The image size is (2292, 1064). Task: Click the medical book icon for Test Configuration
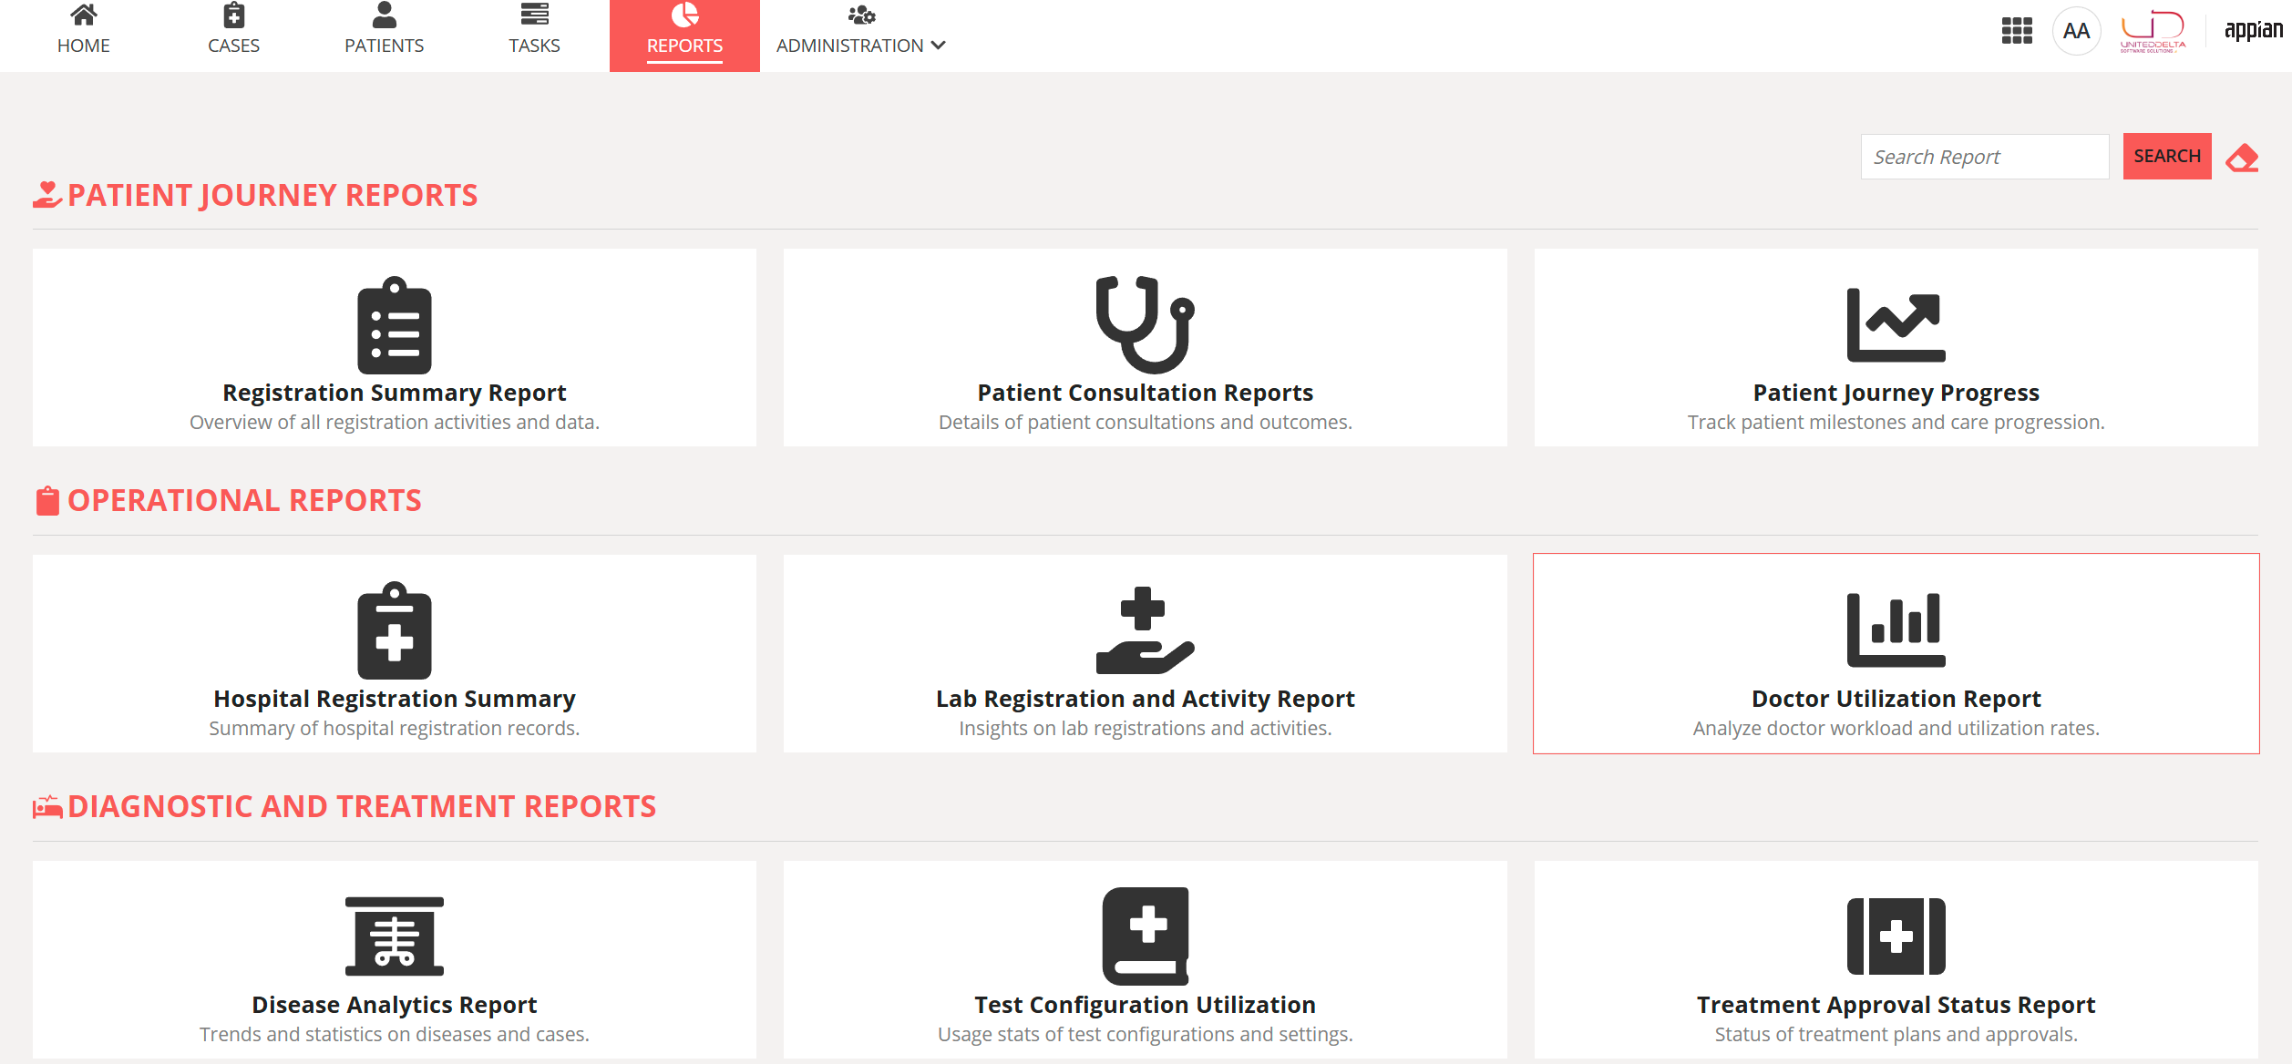(1145, 936)
